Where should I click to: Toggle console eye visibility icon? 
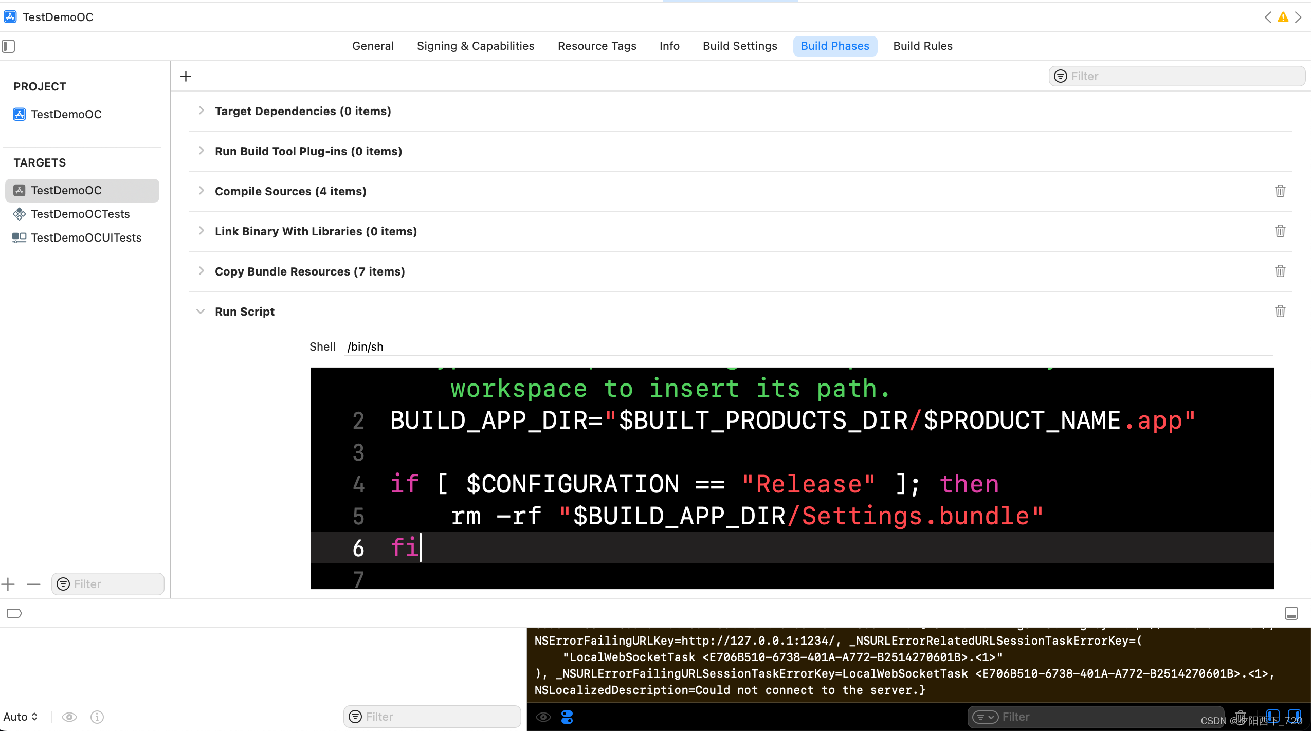pos(543,717)
